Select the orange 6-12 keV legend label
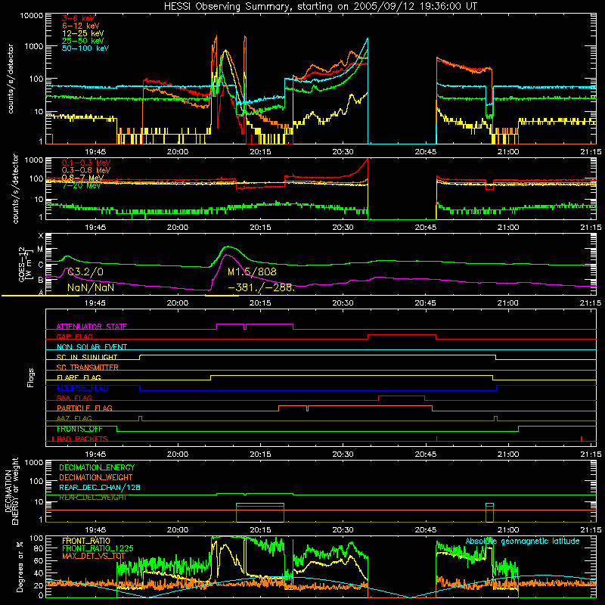The image size is (605, 605). 81,26
